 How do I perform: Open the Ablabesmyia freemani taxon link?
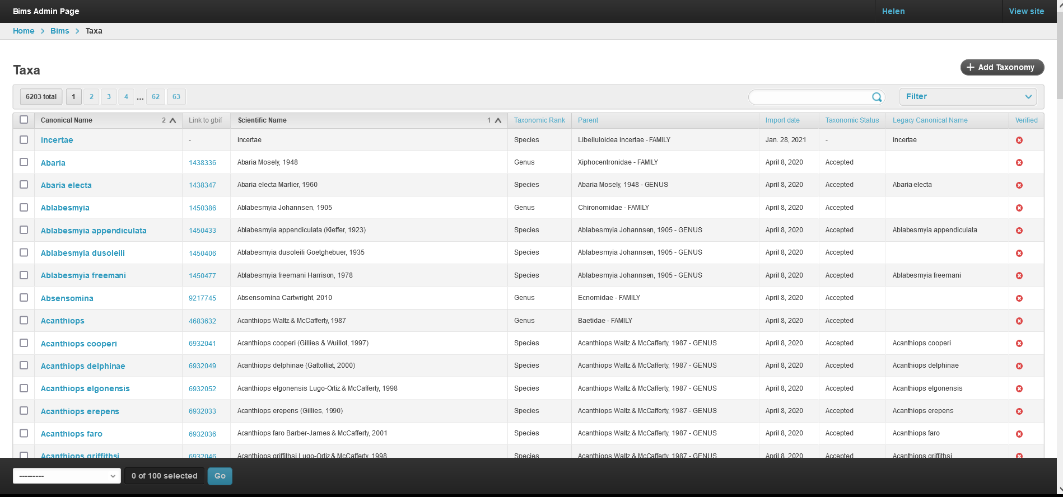coord(83,275)
